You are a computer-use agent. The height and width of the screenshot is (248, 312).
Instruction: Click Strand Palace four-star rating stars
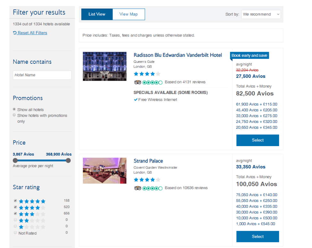(147, 180)
